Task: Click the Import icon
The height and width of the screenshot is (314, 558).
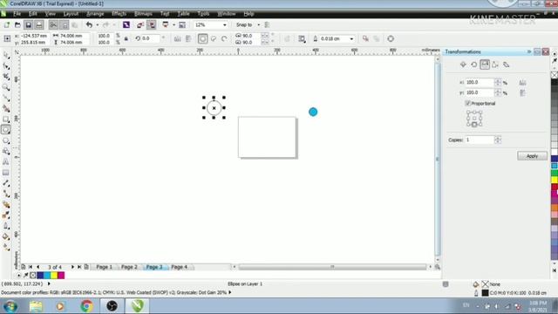Action: click(x=140, y=25)
